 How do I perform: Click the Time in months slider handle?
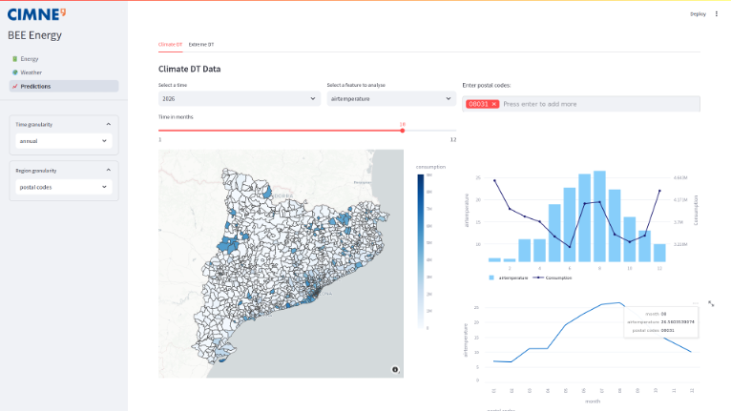pos(403,131)
